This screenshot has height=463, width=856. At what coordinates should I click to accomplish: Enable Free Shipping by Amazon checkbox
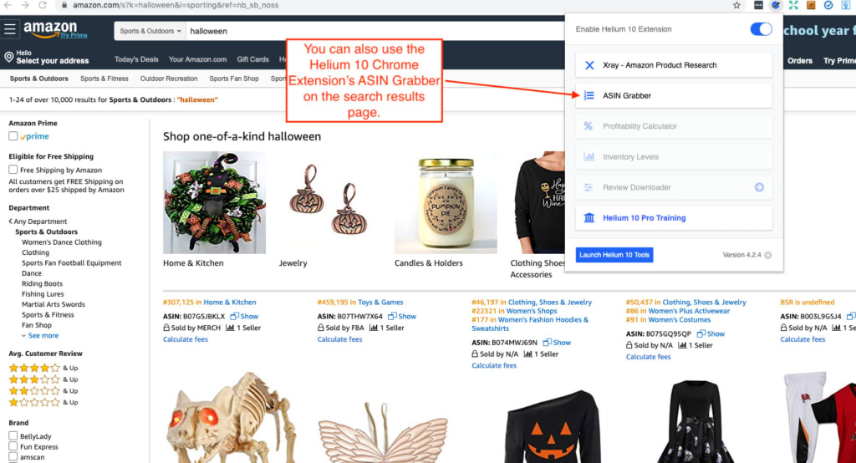point(13,170)
